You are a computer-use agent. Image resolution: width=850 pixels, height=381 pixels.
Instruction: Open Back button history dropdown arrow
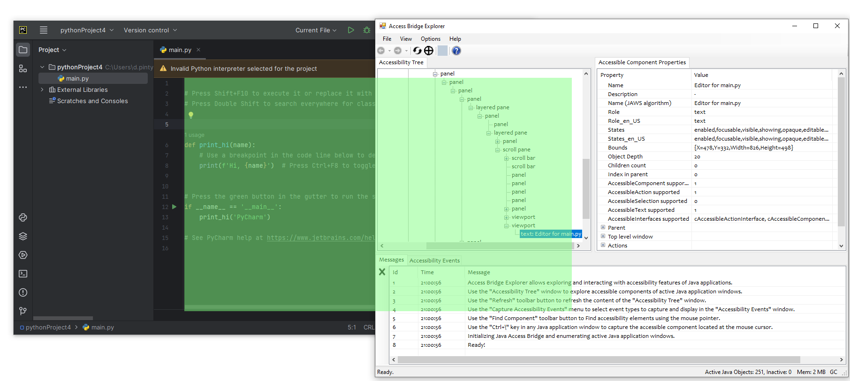click(x=389, y=51)
